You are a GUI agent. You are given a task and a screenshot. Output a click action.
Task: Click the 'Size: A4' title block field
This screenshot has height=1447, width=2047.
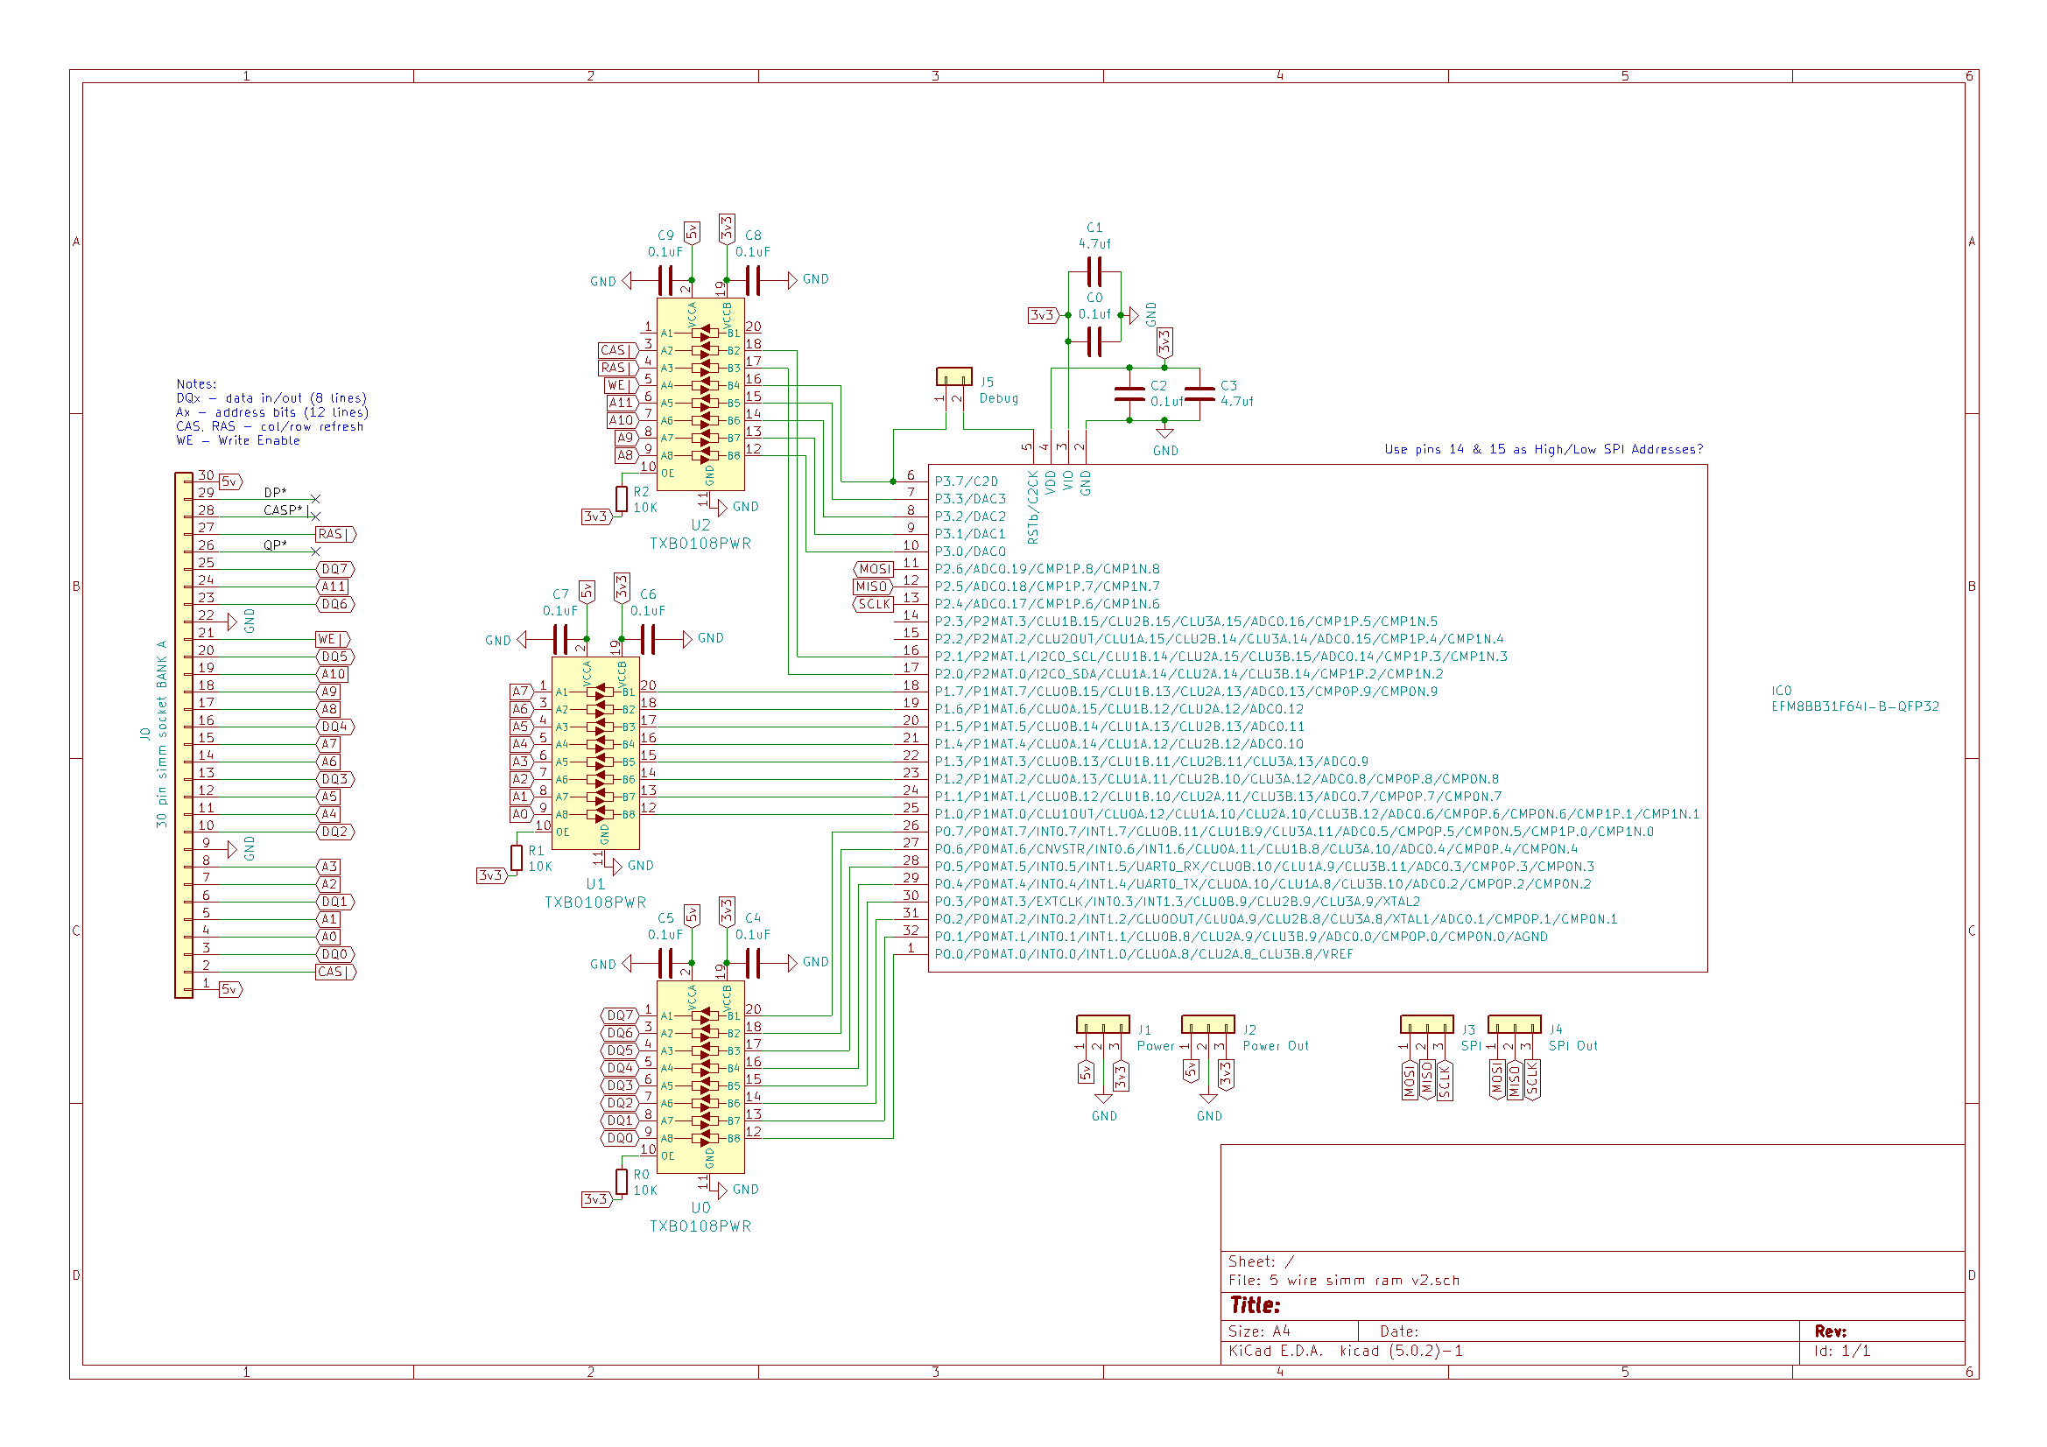coord(1259,1331)
